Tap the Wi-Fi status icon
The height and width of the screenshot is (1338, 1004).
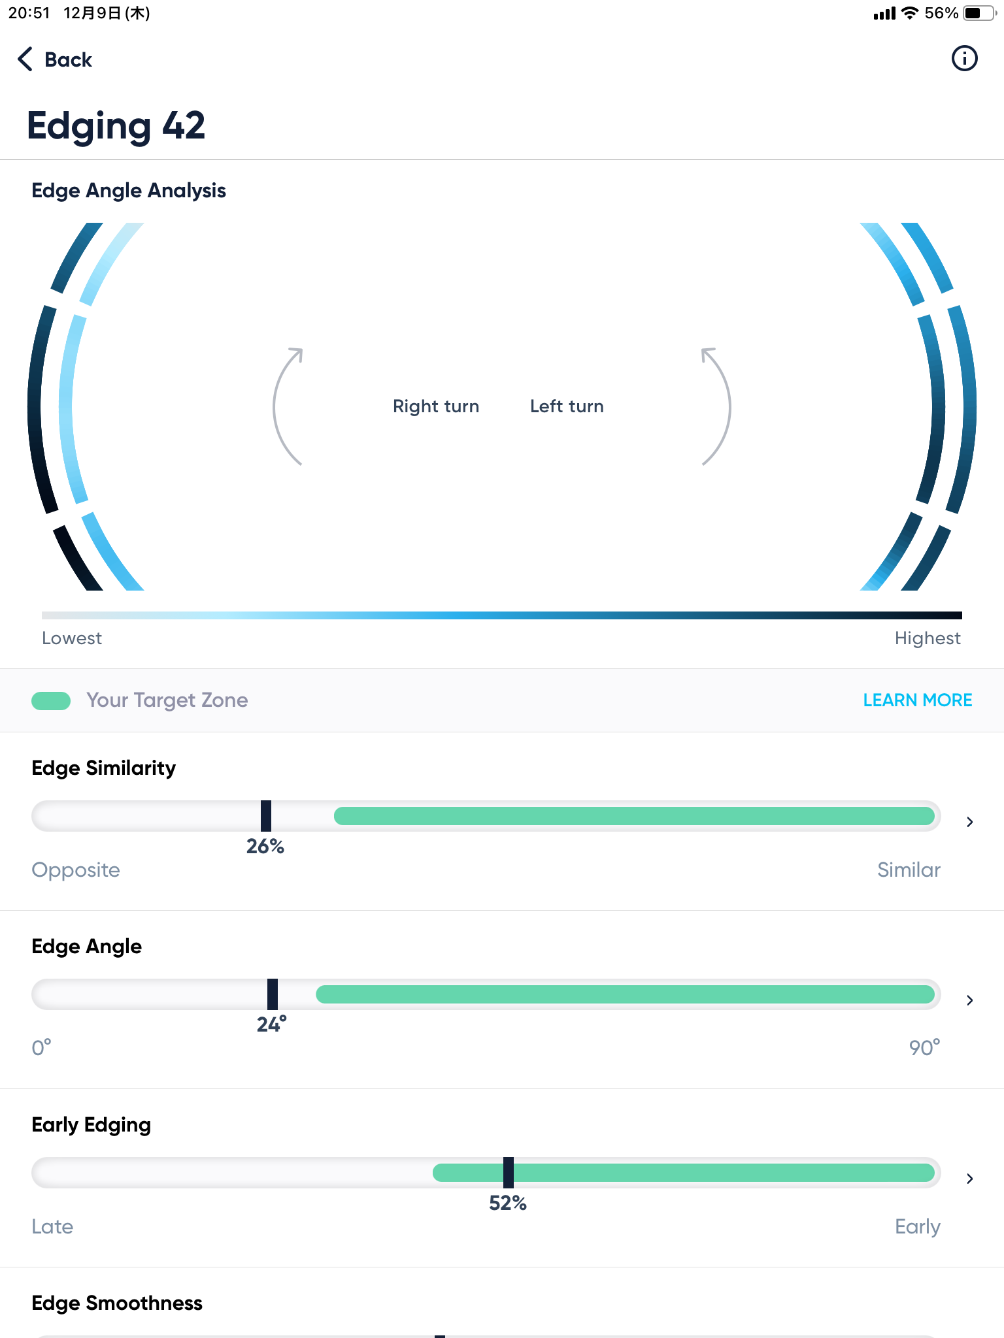pos(909,13)
